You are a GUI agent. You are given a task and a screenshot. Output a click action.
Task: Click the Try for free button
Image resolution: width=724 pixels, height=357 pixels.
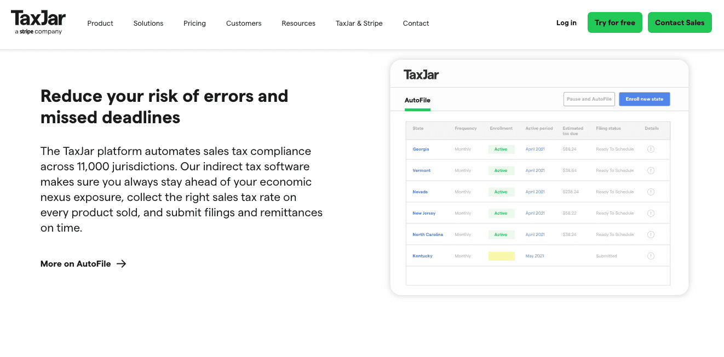click(615, 22)
